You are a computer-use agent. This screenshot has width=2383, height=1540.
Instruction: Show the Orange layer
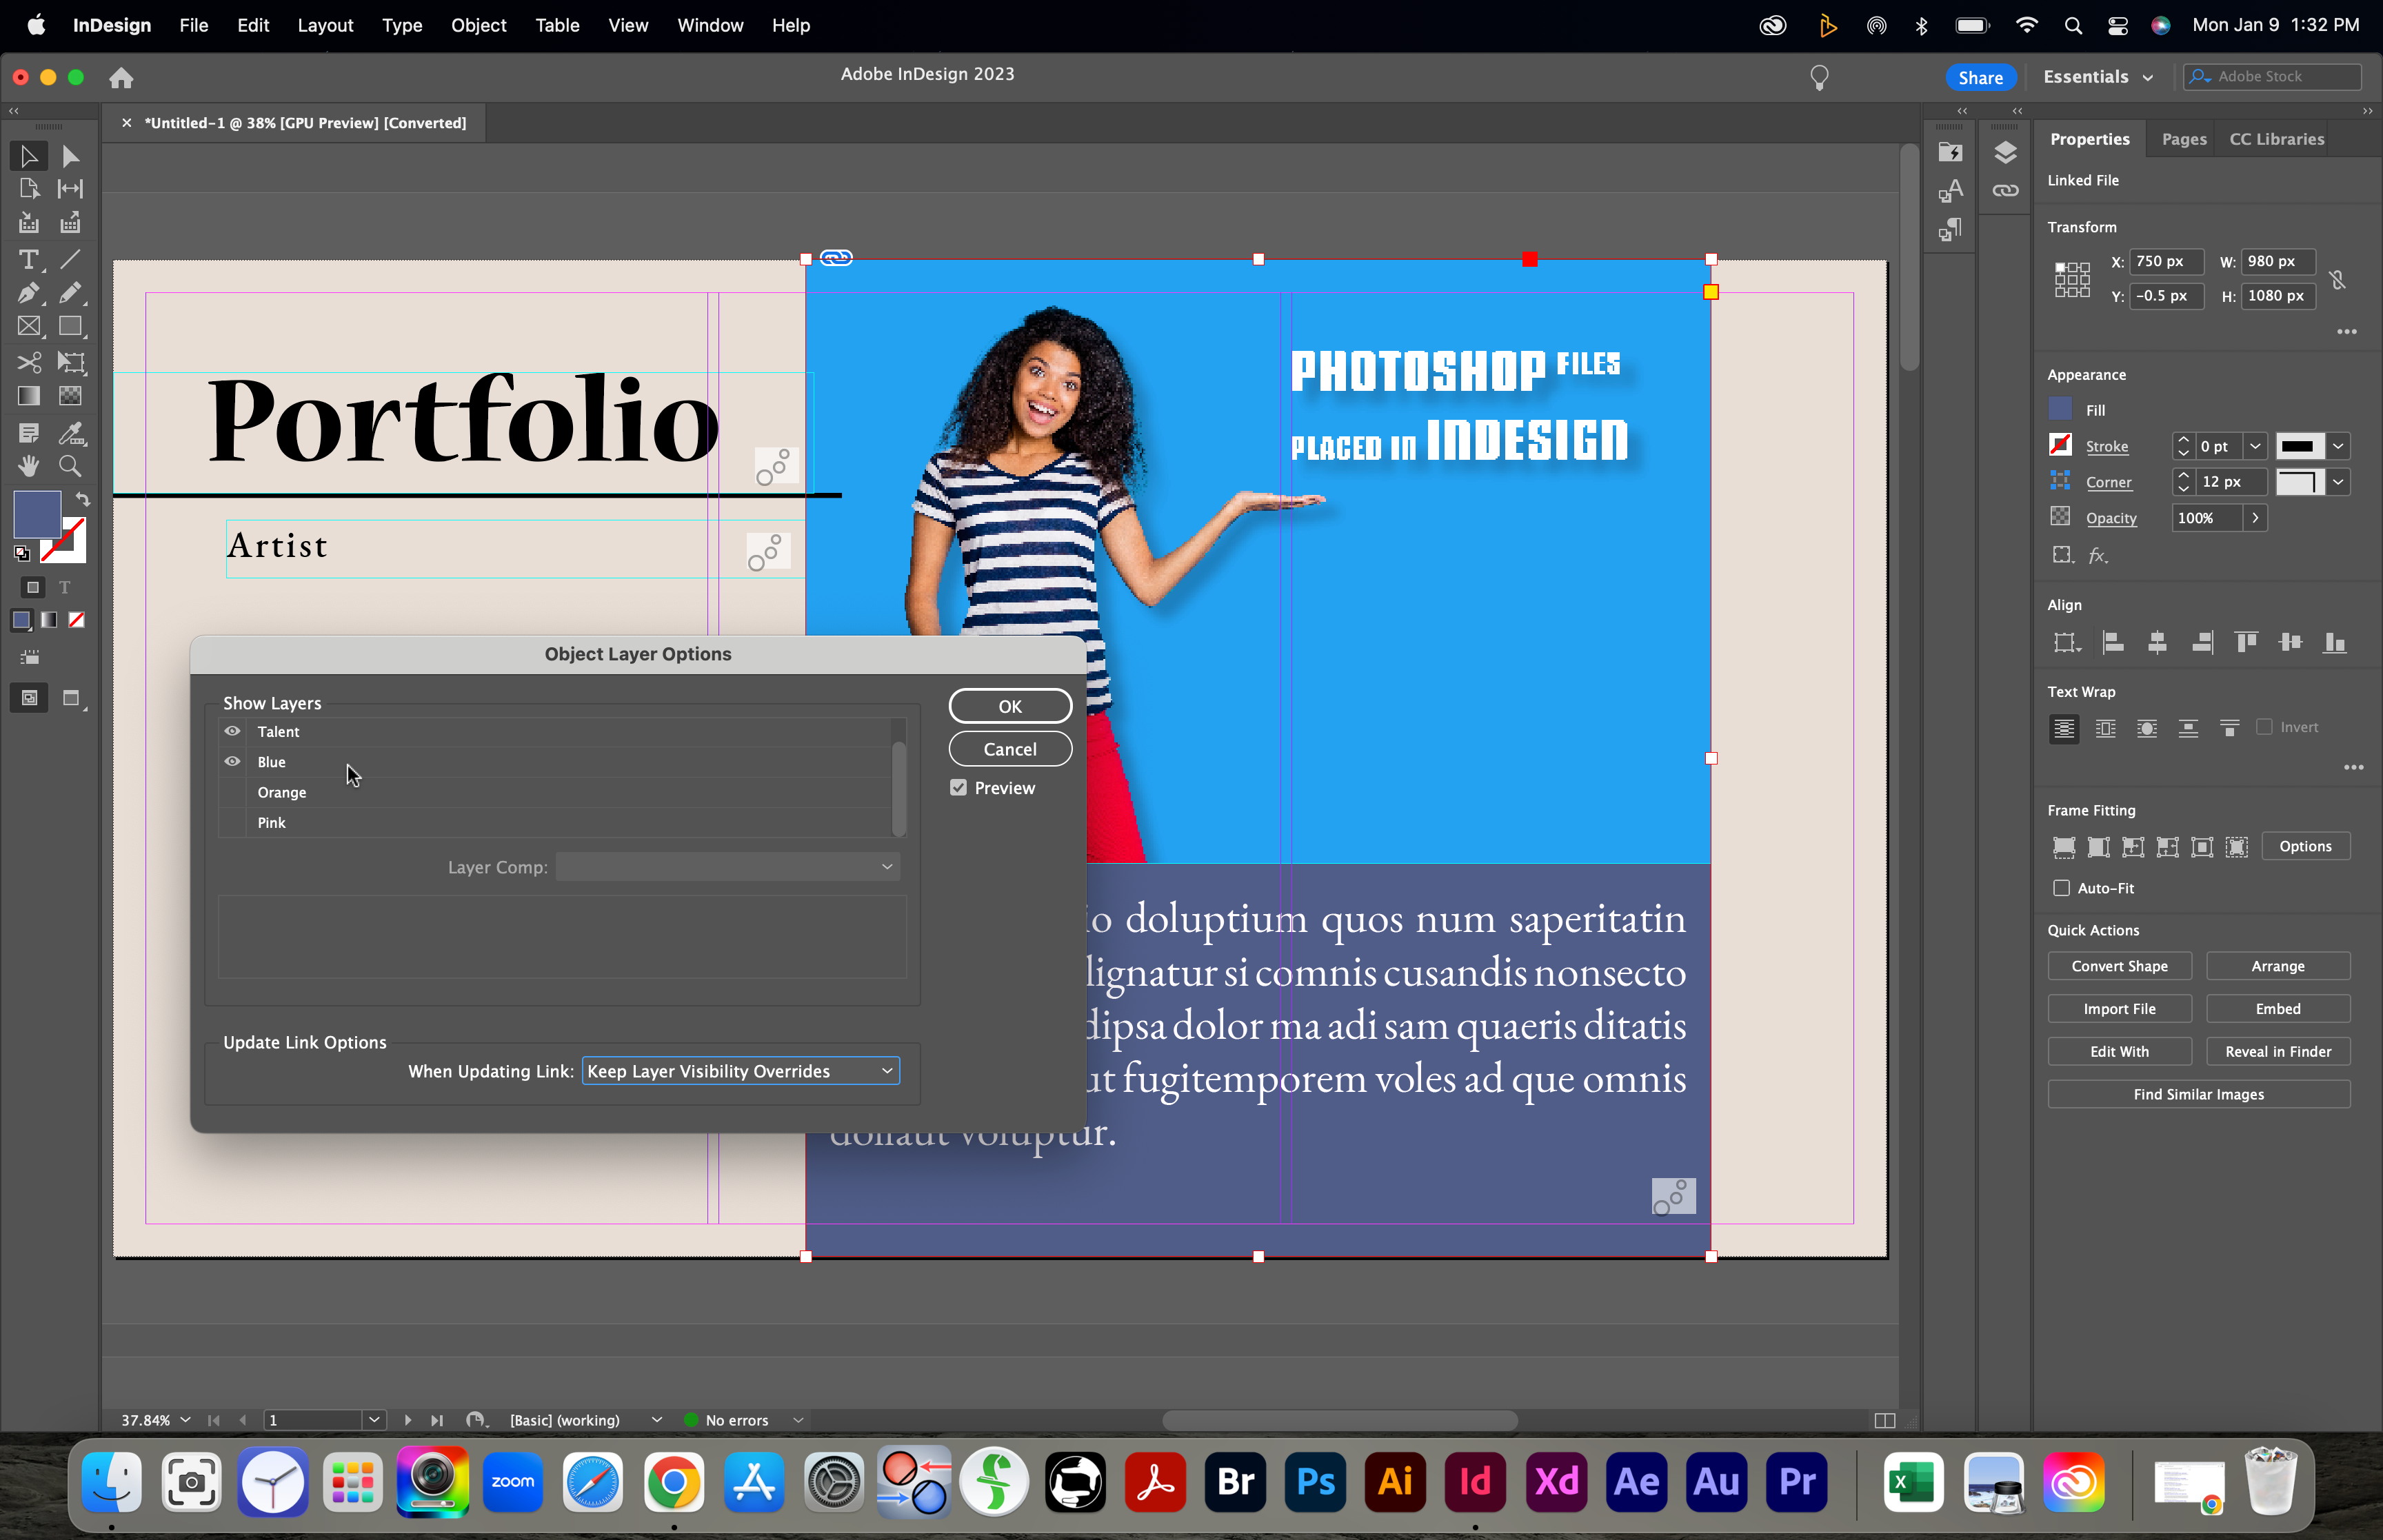pos(232,792)
